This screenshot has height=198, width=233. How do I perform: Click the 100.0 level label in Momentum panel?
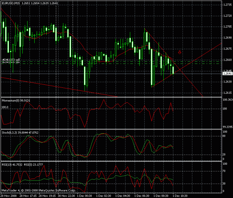pos(5,107)
